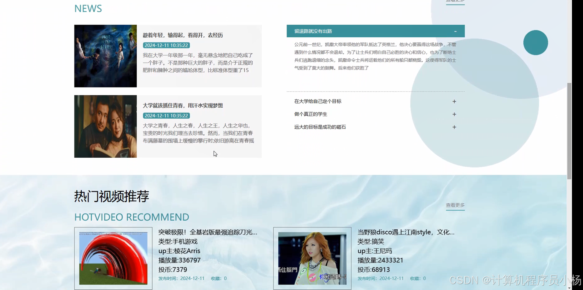Click 播放量:2433321 value
583x290 pixels.
click(x=380, y=260)
